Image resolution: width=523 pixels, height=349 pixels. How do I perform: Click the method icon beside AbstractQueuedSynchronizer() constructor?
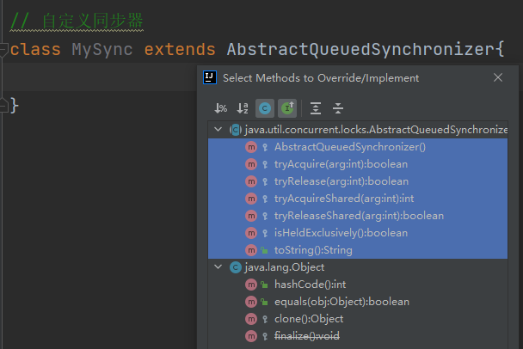[251, 147]
